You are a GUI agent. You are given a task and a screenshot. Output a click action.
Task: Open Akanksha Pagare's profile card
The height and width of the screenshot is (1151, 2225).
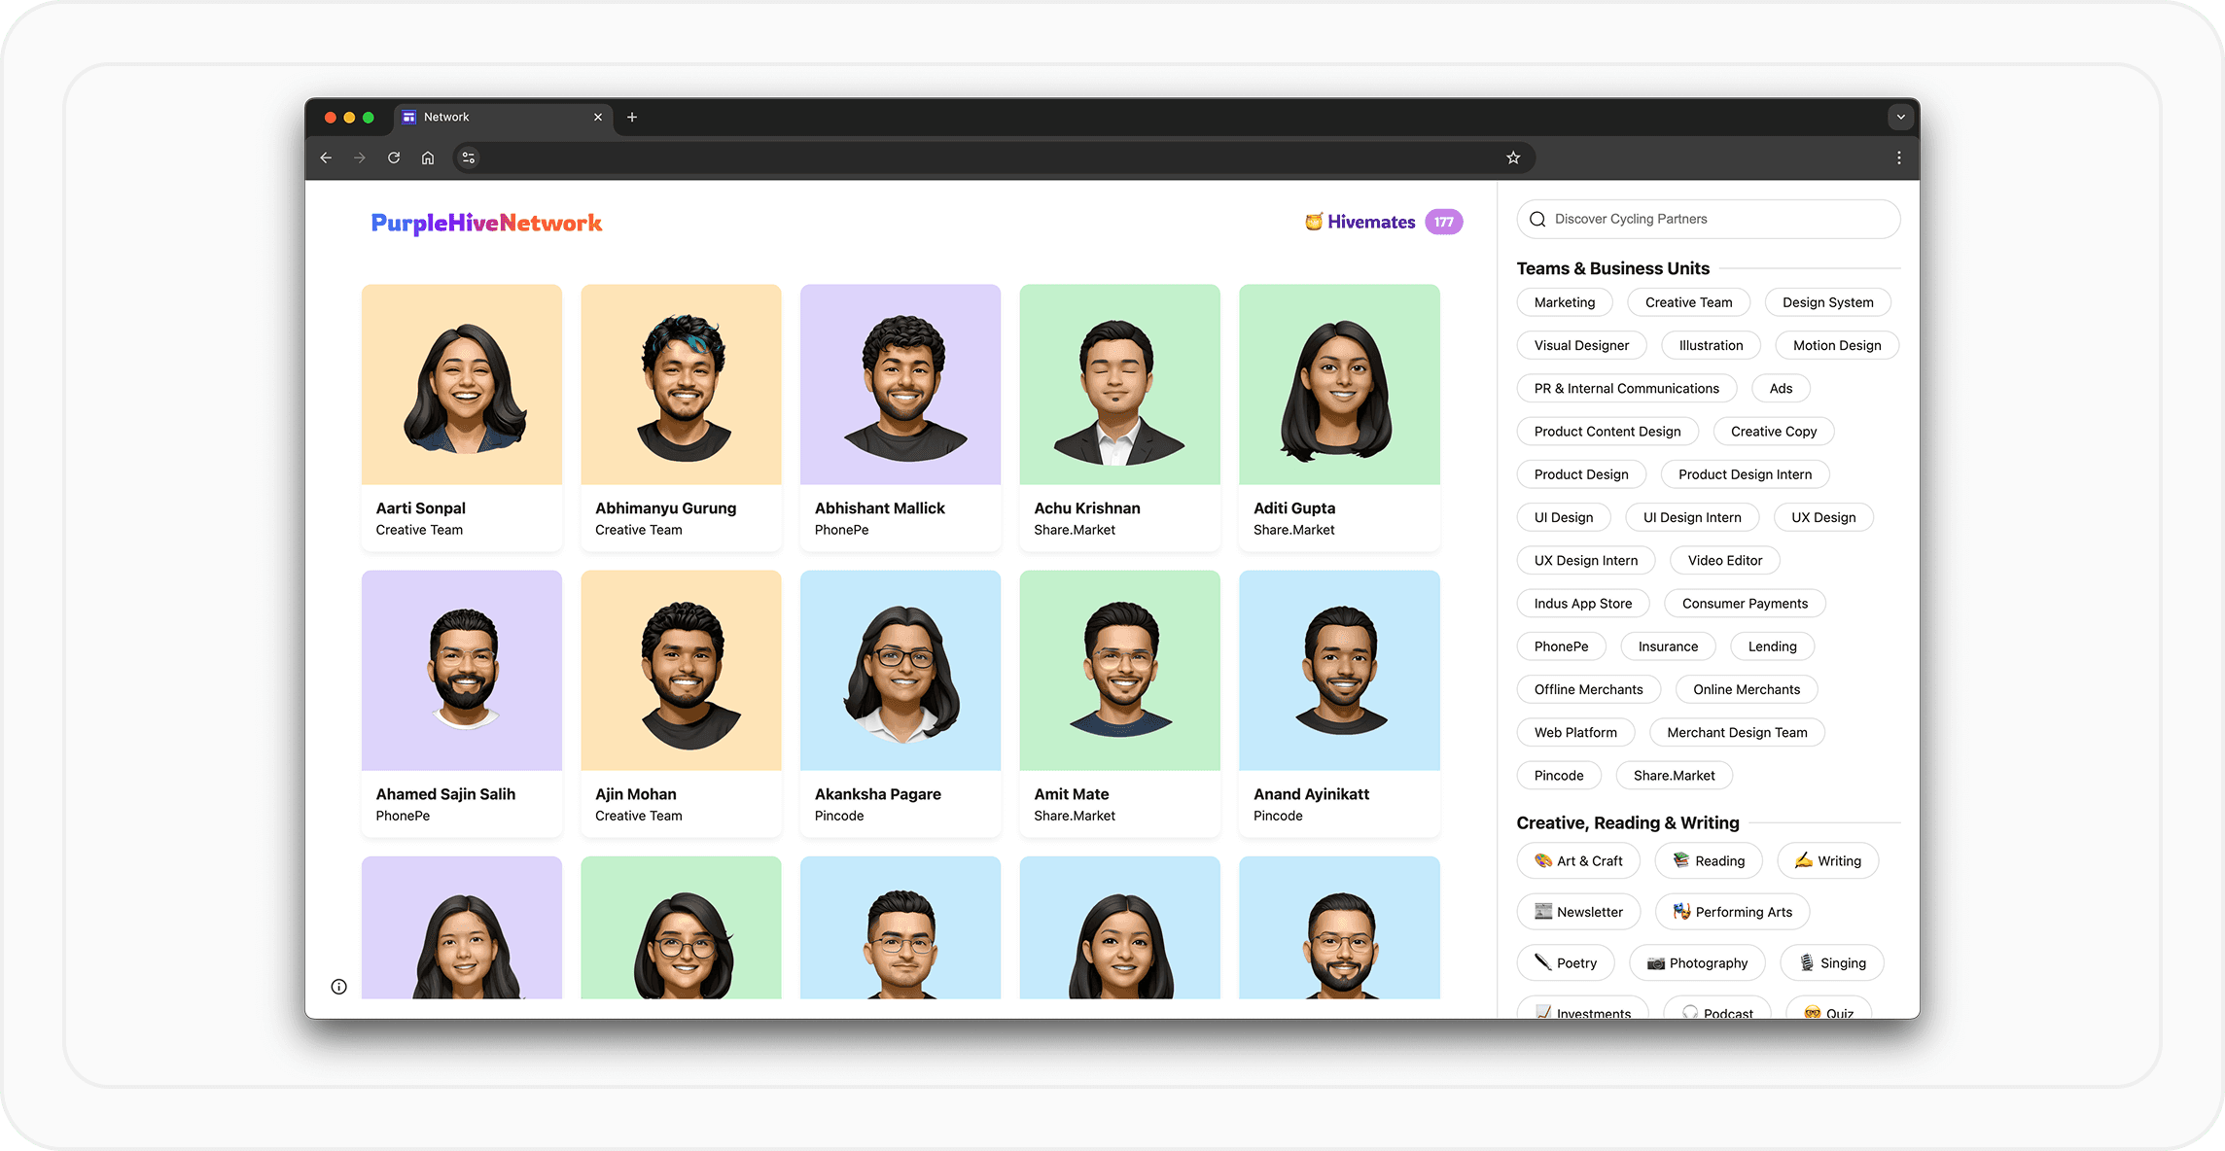900,703
